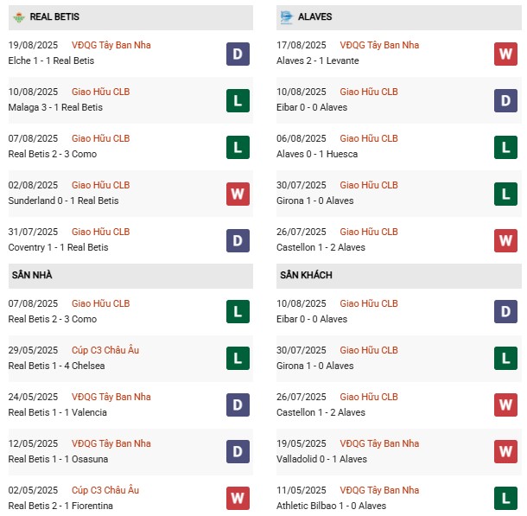
Task: Open VĐQG Tây Ban Nha link for Elche match
Action: pyautogui.click(x=111, y=45)
